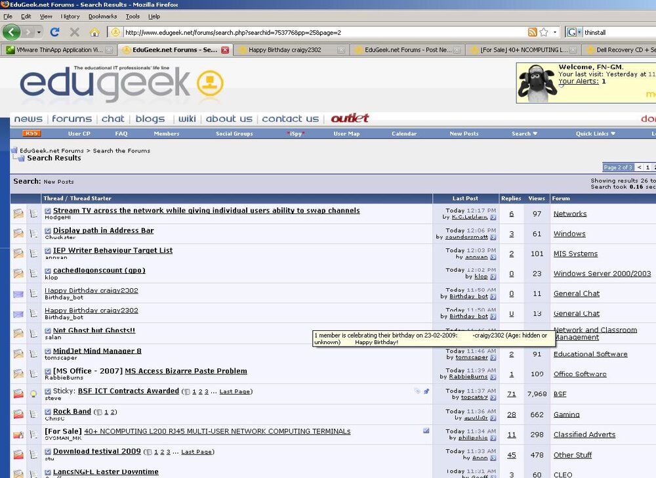
Task: Click the multi-page icon in Download festival thread
Action: click(148, 452)
